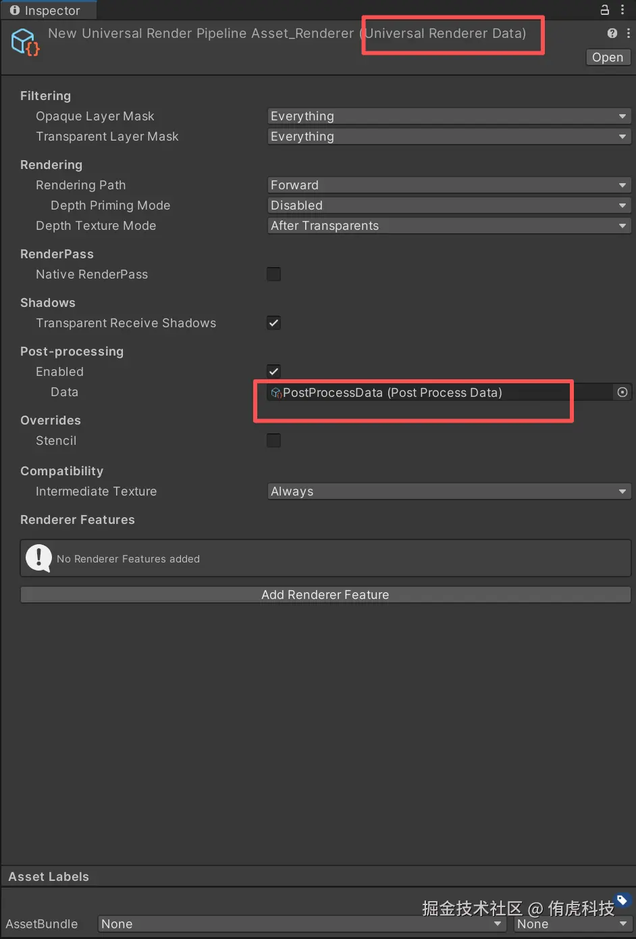This screenshot has width=636, height=939.
Task: Click the blue asset label tag icon
Action: click(x=622, y=900)
